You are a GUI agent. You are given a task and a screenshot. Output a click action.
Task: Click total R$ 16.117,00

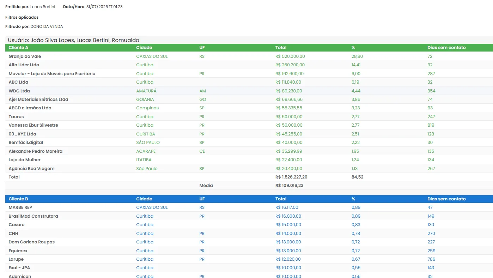tap(287, 207)
